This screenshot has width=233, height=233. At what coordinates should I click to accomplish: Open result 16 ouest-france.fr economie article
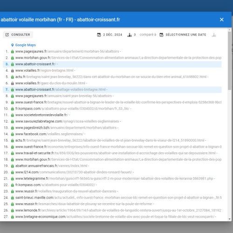pyautogui.click(x=118, y=147)
